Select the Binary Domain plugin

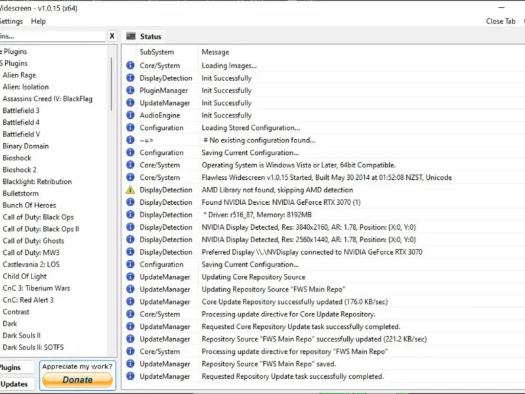[26, 146]
